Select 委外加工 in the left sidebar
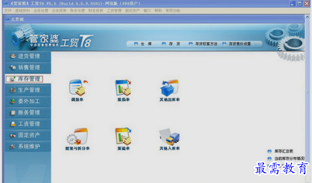Screen dimensions: 312x183 click(28, 101)
